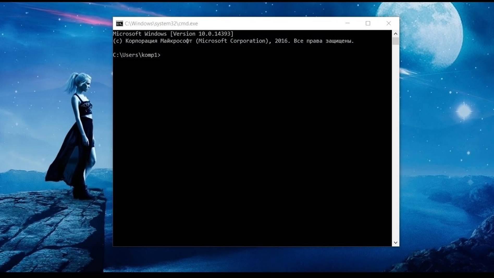
Task: Minimize the command prompt window
Action: pos(347,23)
